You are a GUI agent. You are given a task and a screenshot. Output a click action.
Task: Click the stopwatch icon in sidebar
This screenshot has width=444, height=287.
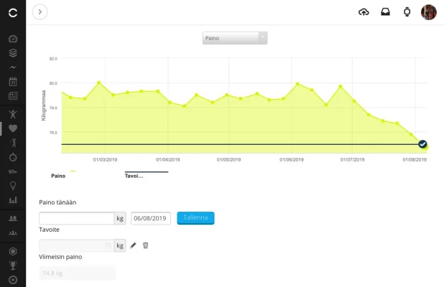point(13,156)
